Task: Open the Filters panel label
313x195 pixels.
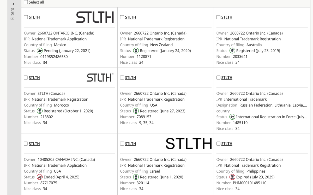Action: click(x=12, y=14)
